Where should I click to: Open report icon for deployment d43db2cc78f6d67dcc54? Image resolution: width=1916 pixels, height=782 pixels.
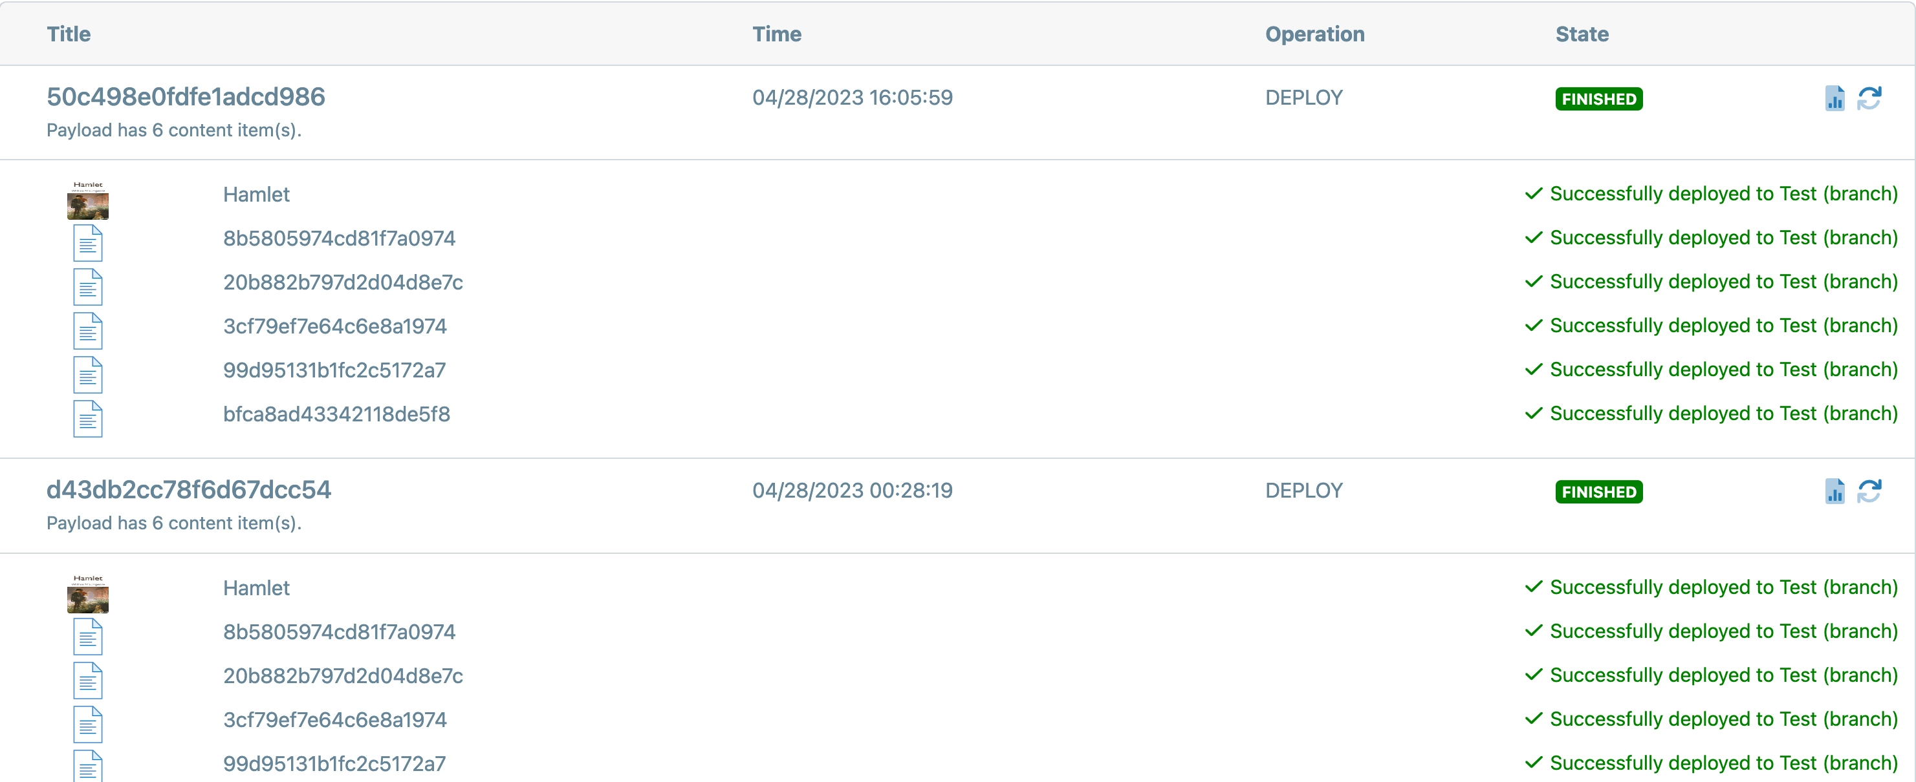1834,491
